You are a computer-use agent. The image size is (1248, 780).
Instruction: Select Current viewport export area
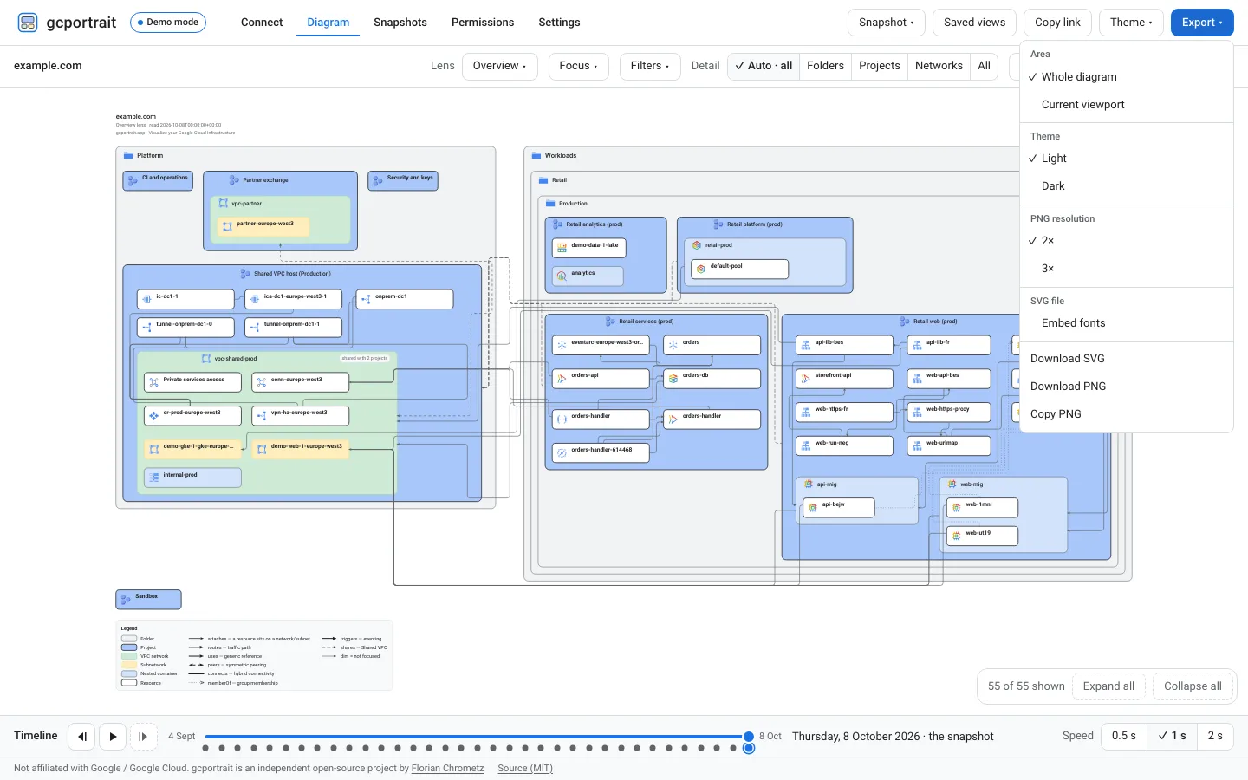coord(1127,105)
